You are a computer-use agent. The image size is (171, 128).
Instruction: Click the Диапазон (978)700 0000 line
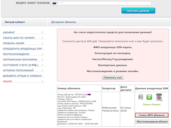pos(78,124)
